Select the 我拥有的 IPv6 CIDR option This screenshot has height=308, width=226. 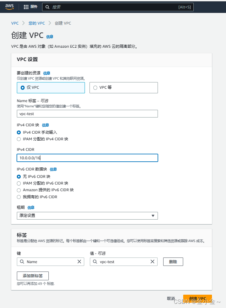[19, 197]
